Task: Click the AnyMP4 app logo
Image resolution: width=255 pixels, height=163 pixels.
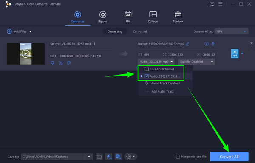Action: point(8,4)
